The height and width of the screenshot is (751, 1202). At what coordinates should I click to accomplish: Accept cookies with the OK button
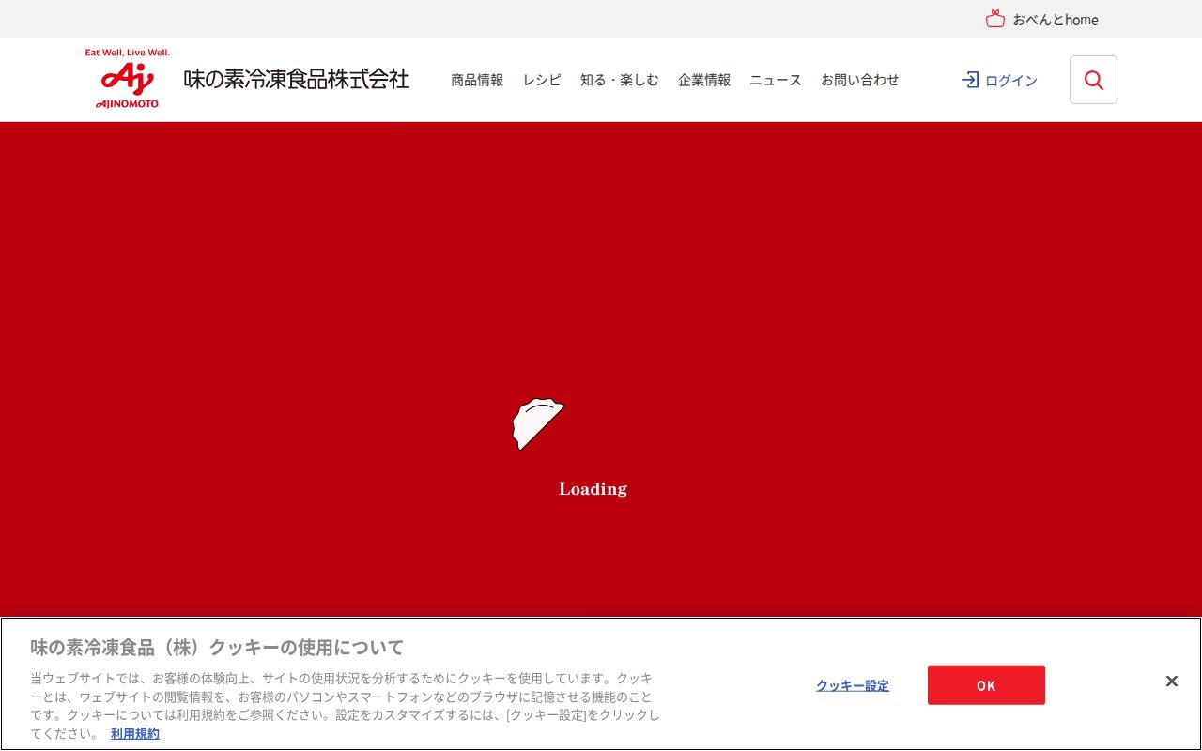click(x=986, y=685)
